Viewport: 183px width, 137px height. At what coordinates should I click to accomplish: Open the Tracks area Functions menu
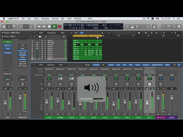pyautogui.click(x=52, y=33)
